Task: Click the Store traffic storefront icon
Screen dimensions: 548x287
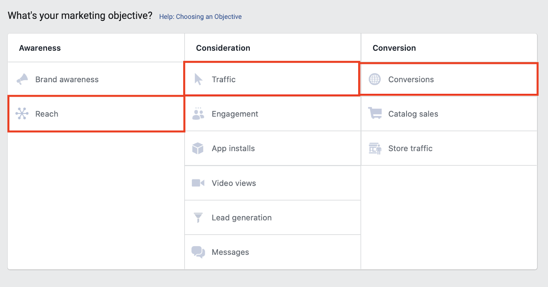Action: pos(375,148)
